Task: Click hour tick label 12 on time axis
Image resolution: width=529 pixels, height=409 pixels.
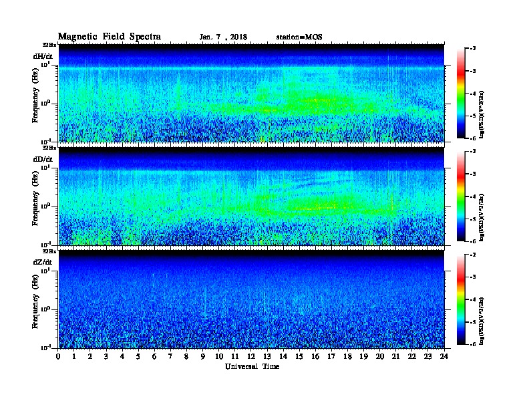Action: click(x=251, y=357)
